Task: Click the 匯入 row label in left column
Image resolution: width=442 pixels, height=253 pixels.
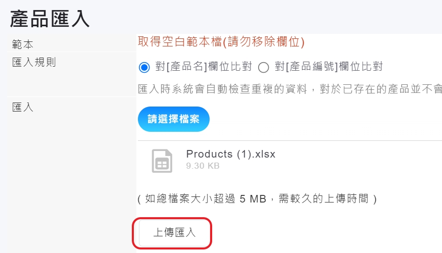Action: 23,107
